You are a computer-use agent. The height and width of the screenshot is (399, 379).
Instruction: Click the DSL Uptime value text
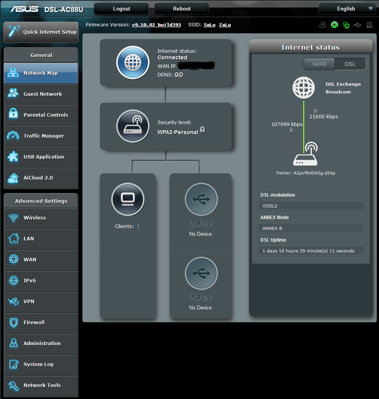308,251
